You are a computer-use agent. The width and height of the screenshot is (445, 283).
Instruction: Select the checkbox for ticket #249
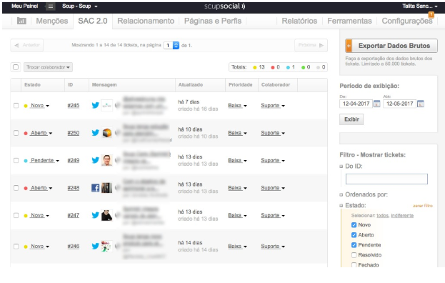click(16, 160)
